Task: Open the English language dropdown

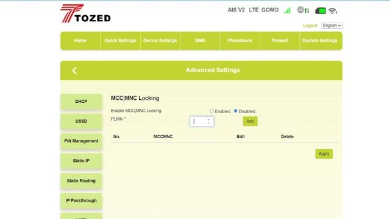Action: [x=331, y=26]
